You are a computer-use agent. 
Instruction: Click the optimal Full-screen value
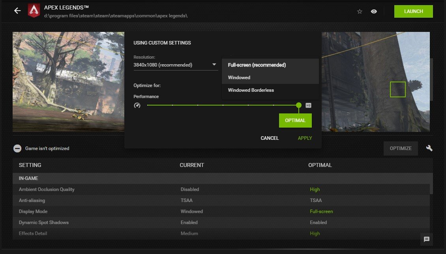tap(321, 211)
